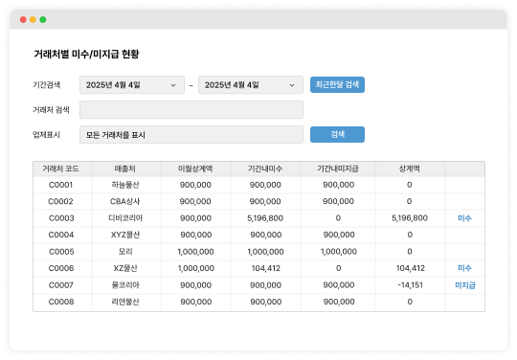This screenshot has height=360, width=517.
Task: Select the C0002 code cell
Action: [60, 201]
